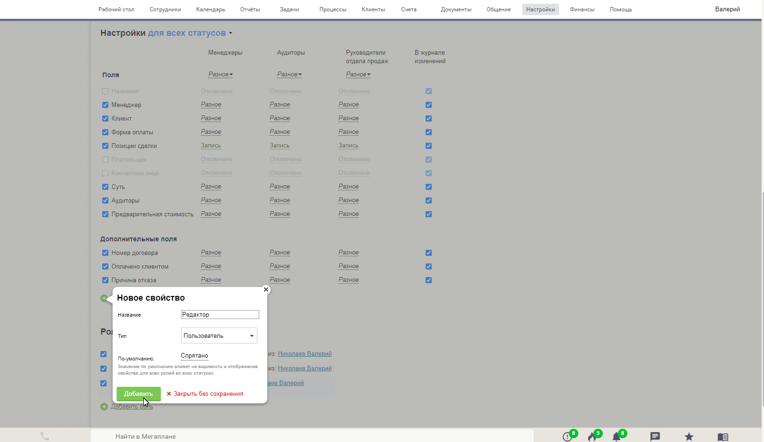Open Менеджеры access for Клиент row
The height and width of the screenshot is (442, 764).
[211, 118]
